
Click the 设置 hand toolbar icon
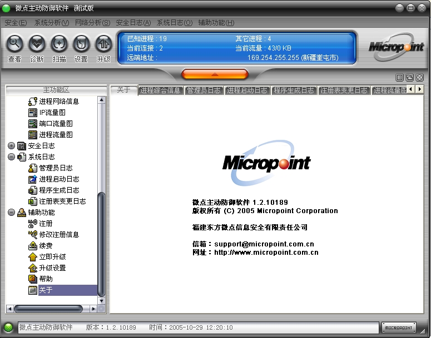click(81, 44)
